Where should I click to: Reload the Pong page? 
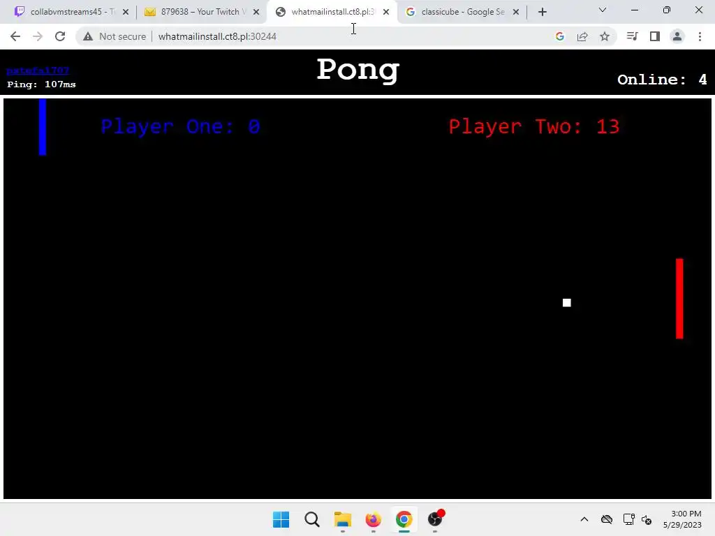pyautogui.click(x=60, y=36)
